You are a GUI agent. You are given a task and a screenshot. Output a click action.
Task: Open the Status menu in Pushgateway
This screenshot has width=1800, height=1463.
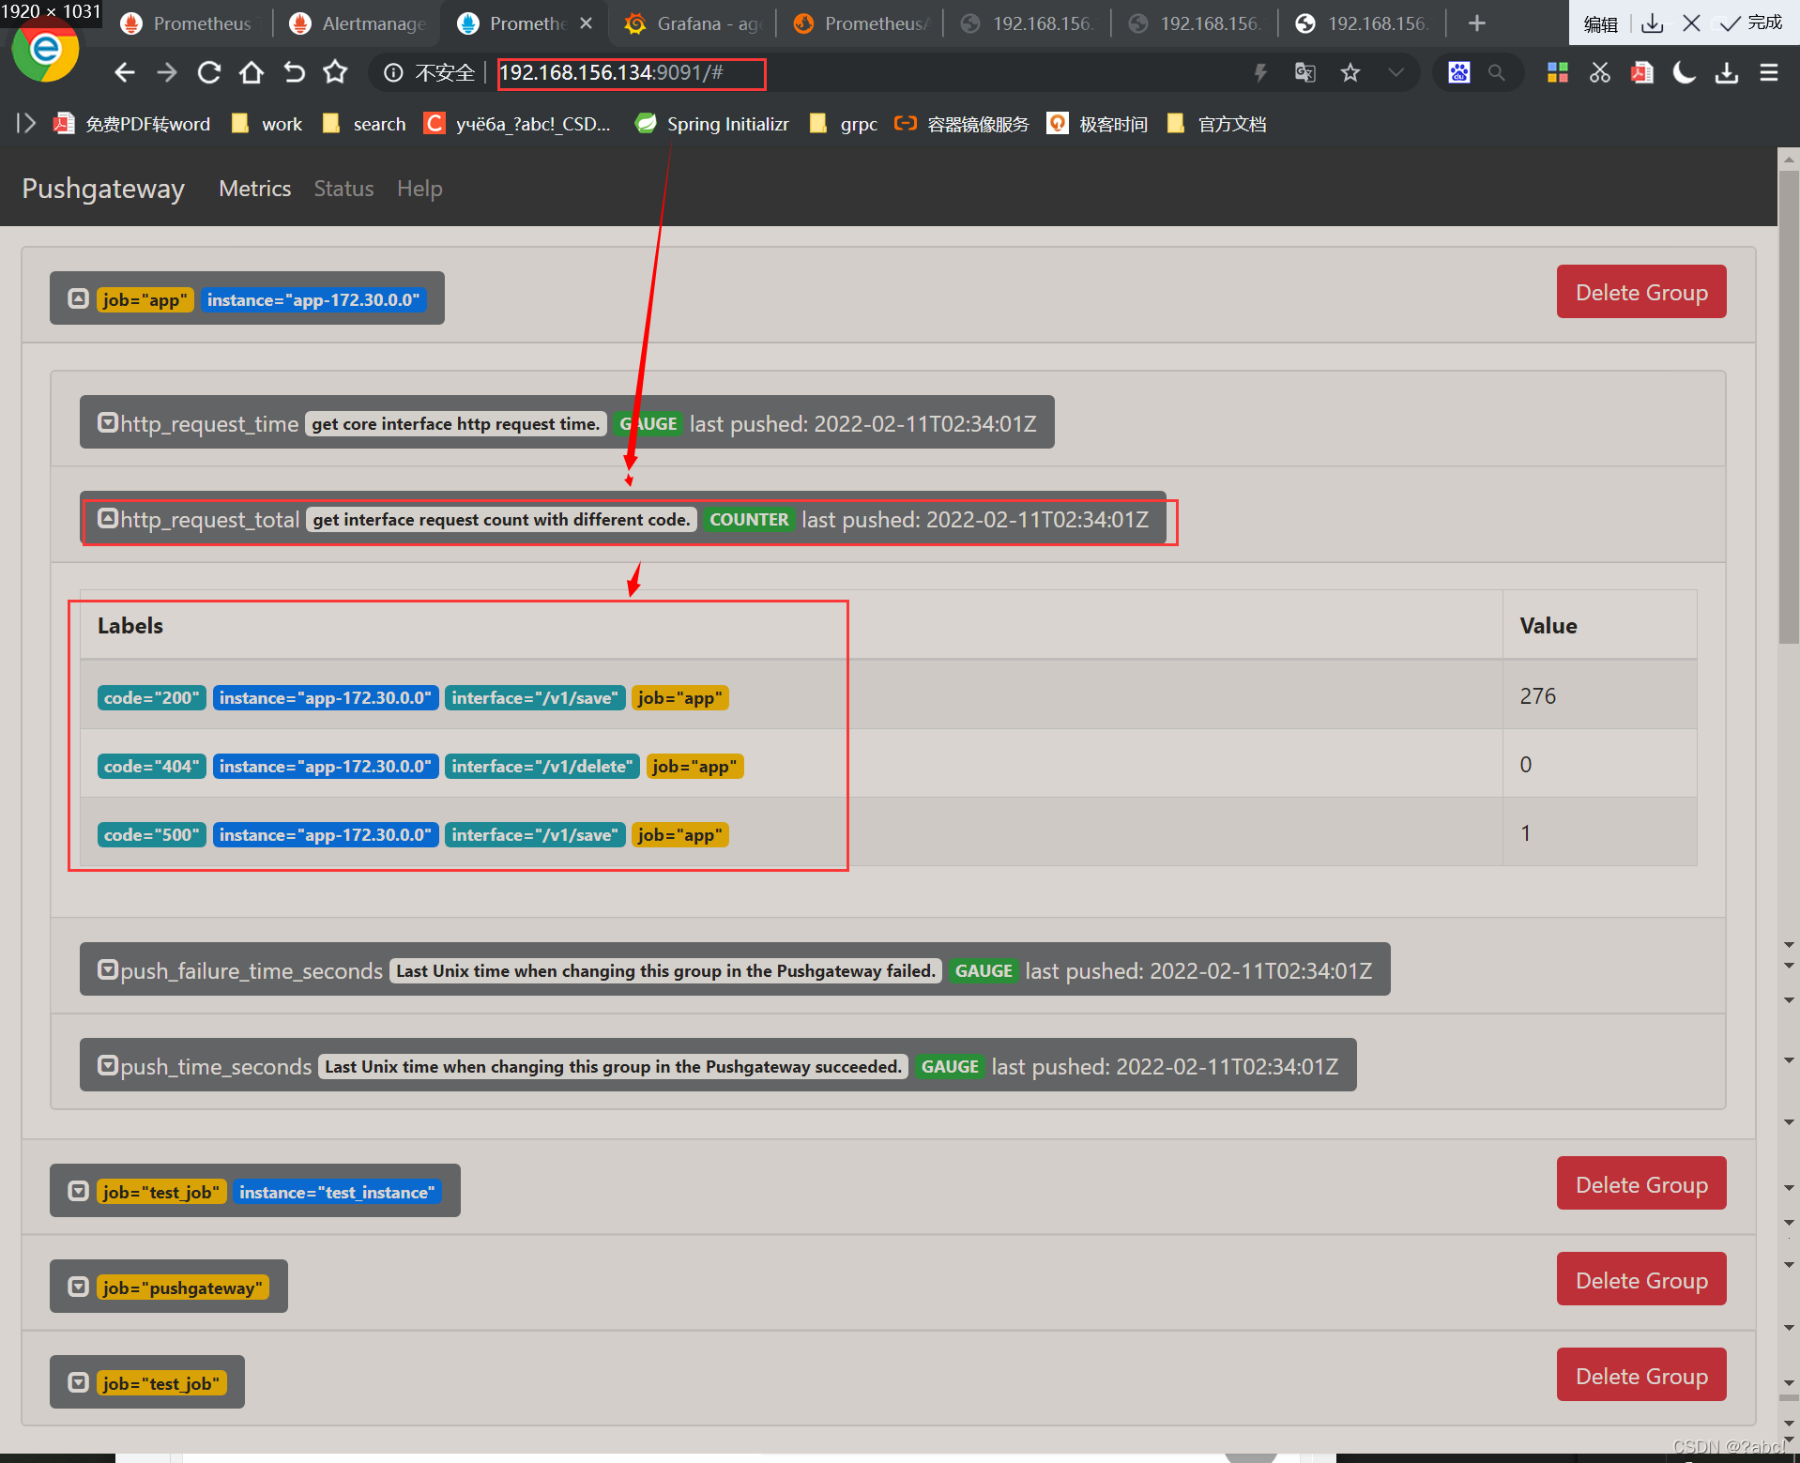point(343,189)
